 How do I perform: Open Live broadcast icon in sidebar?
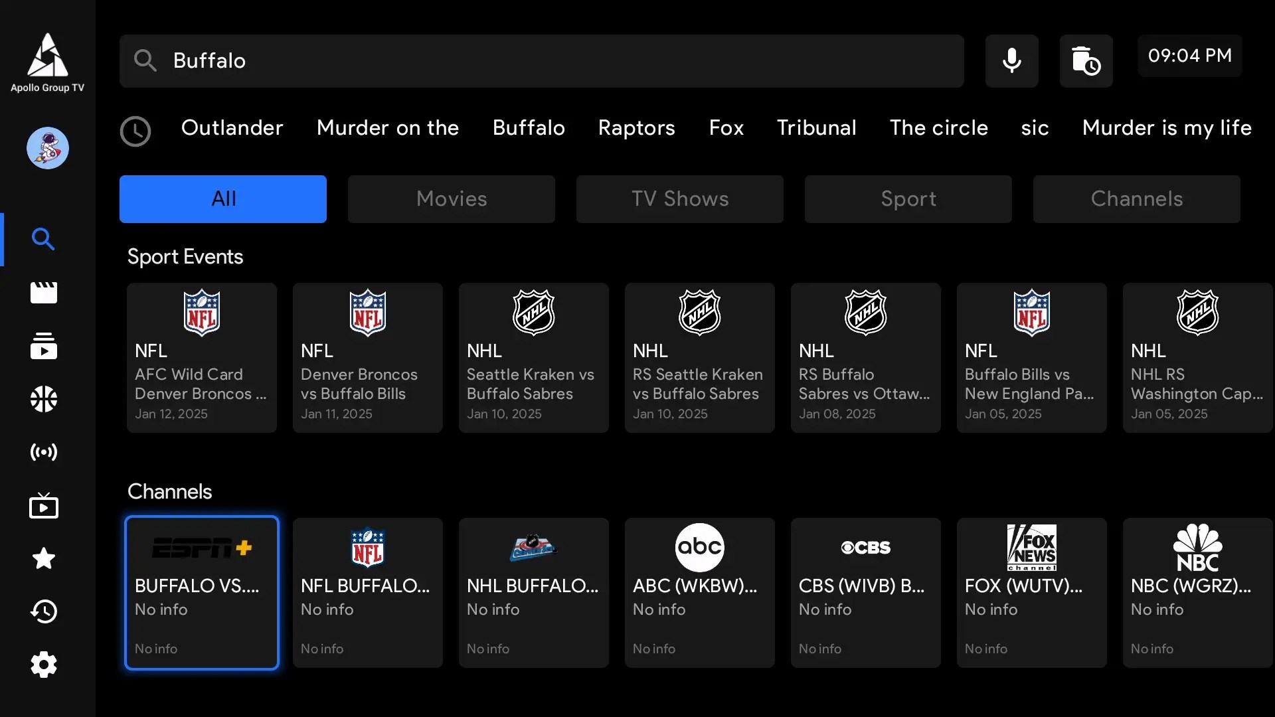pos(44,452)
